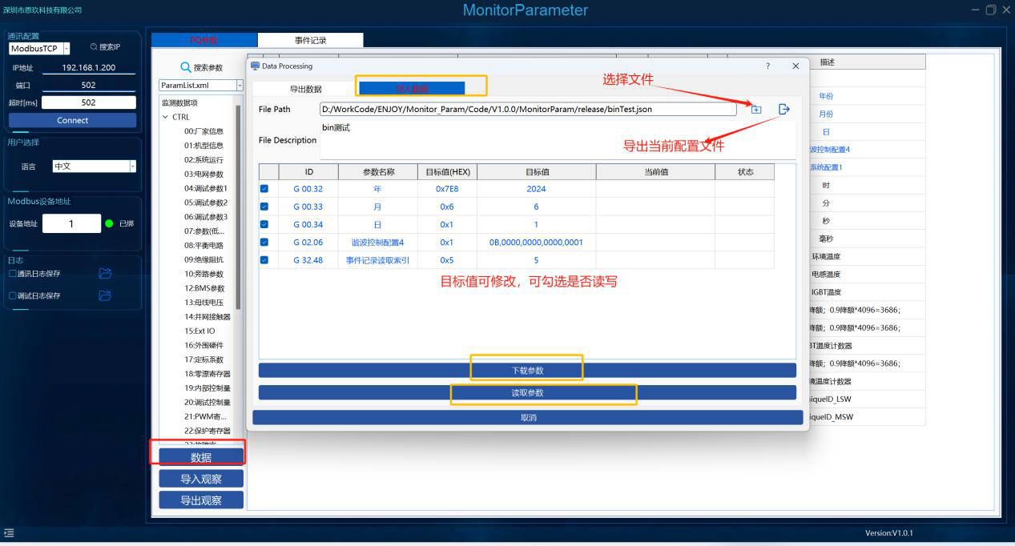Click the export current config file icon
Viewport: 1015px width, 546px height.
pos(783,109)
